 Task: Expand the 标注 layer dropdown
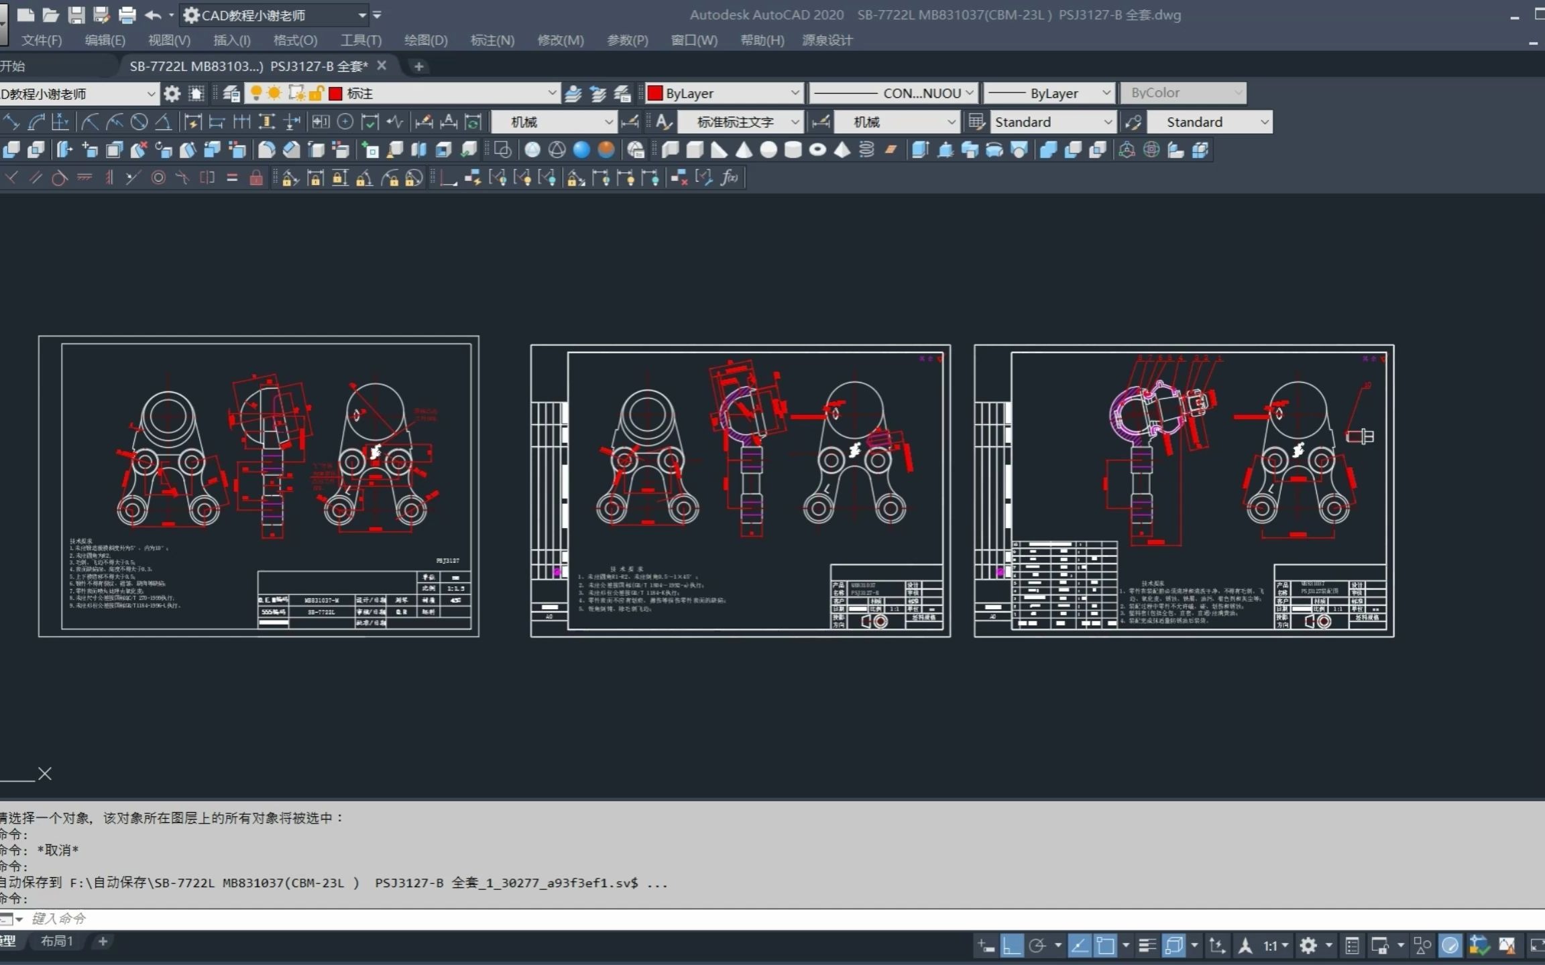point(551,93)
